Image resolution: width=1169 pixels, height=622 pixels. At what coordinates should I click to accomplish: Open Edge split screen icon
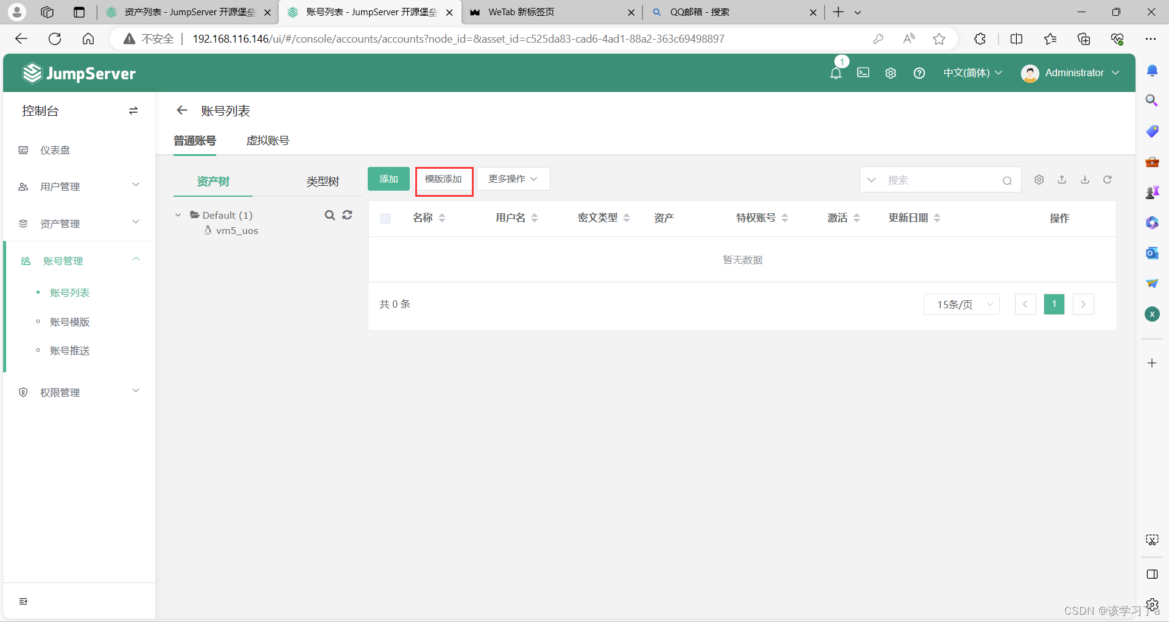tap(1016, 39)
